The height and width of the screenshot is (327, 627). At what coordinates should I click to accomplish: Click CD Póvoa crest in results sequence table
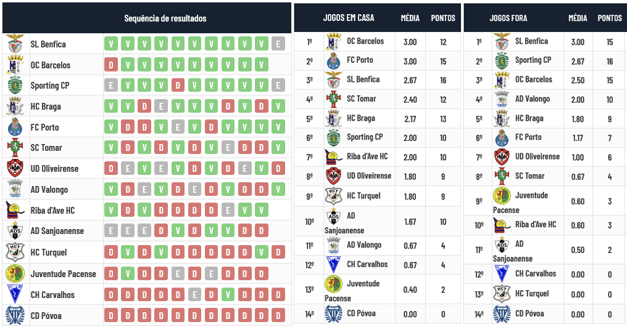click(14, 316)
